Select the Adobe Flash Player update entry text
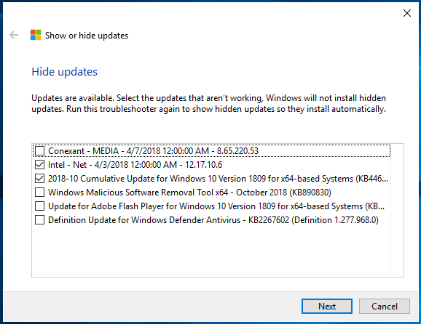 click(x=216, y=206)
